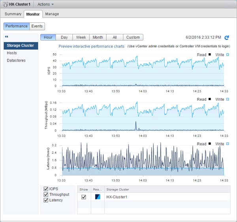
Task: Uncheck the Throughput chart checkbox
Action: (46, 194)
